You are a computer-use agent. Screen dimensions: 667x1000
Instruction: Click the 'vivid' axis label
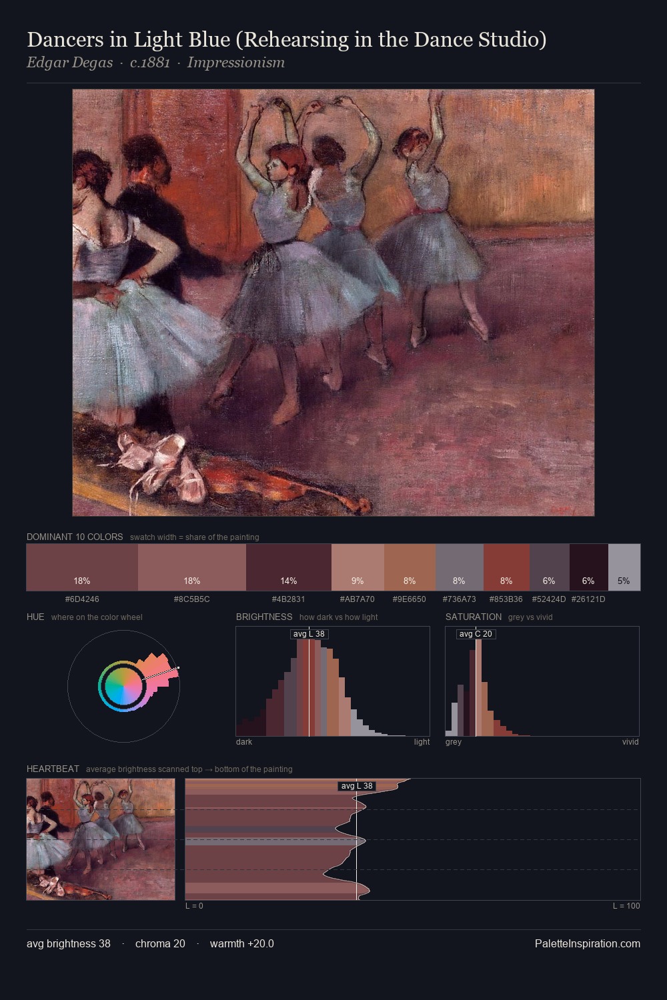[x=630, y=742]
